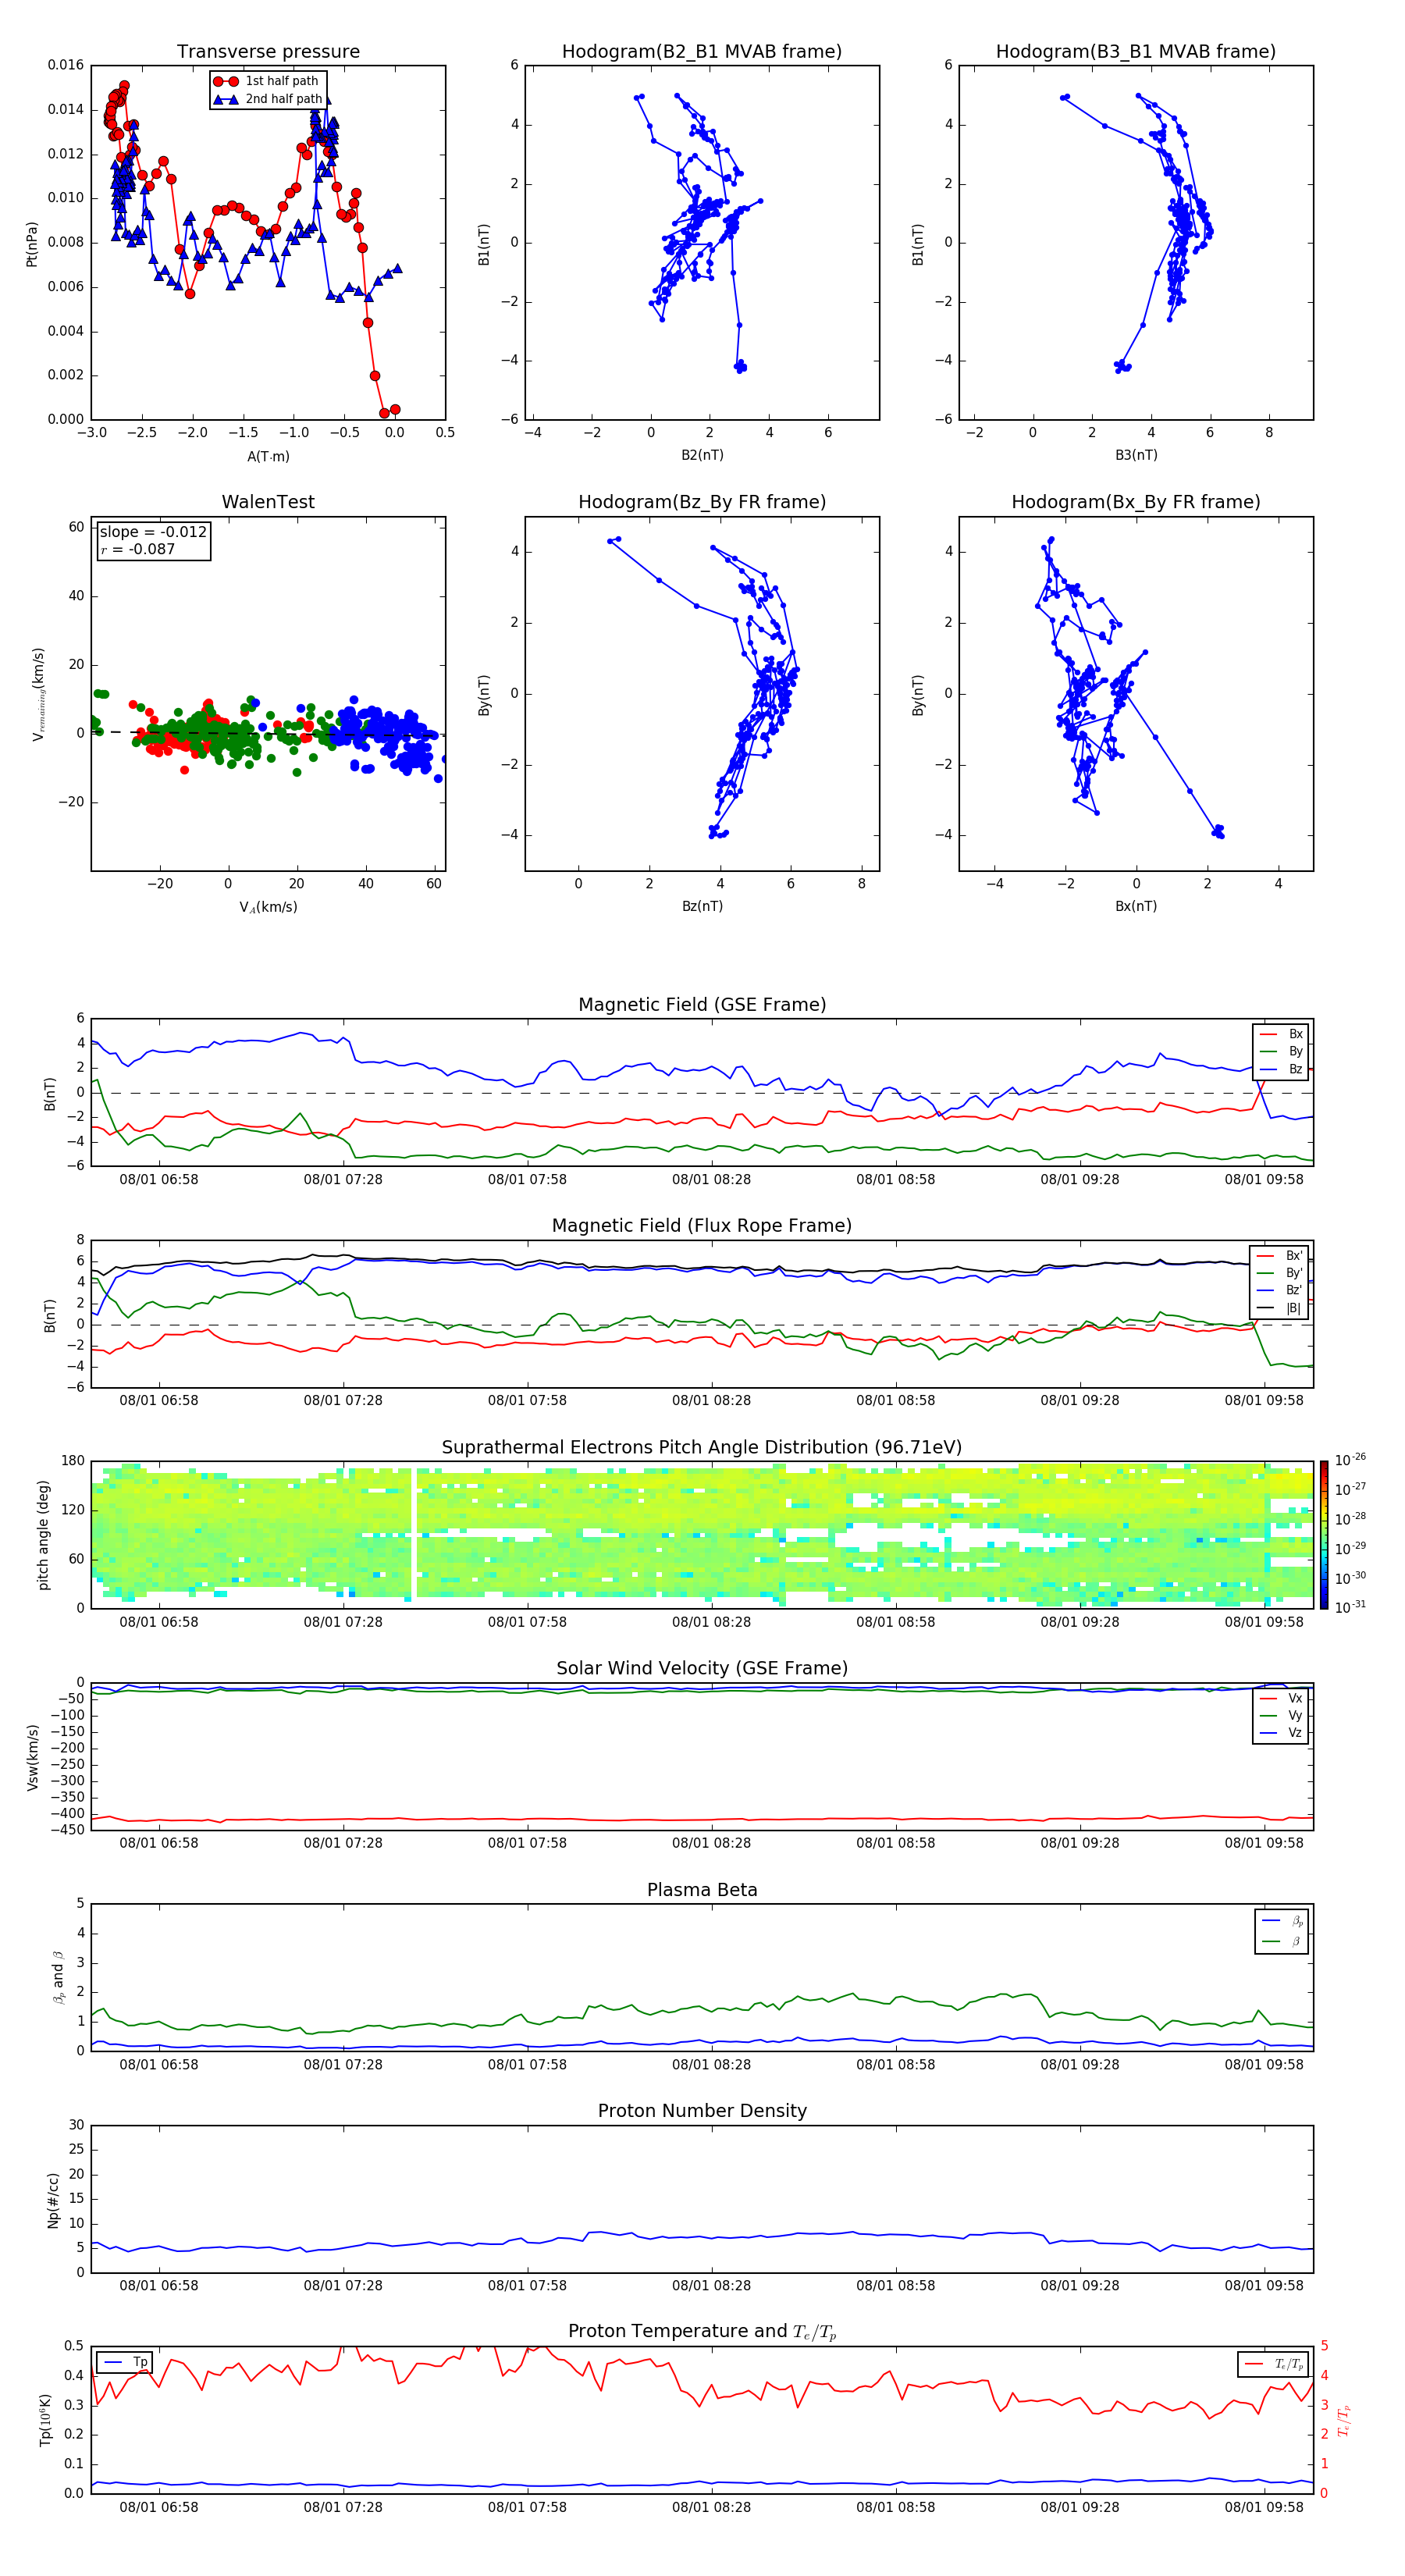Click the 'Hodogram(Bx_By FR frame)' title
The height and width of the screenshot is (2576, 1405).
(x=1136, y=502)
